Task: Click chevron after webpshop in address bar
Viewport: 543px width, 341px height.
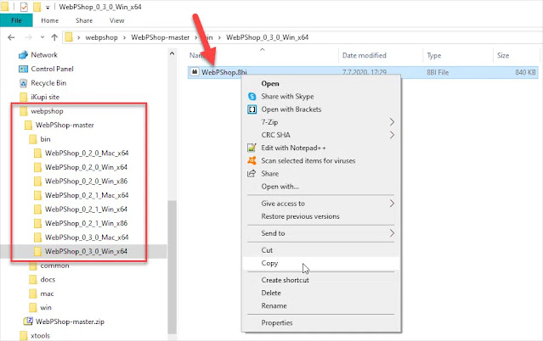Action: click(x=124, y=37)
